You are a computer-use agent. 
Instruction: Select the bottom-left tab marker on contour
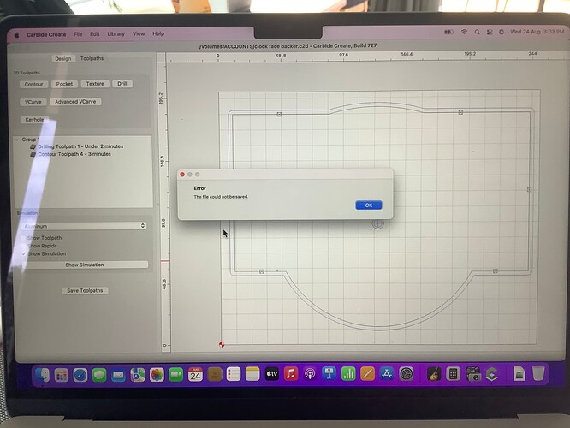[262, 271]
